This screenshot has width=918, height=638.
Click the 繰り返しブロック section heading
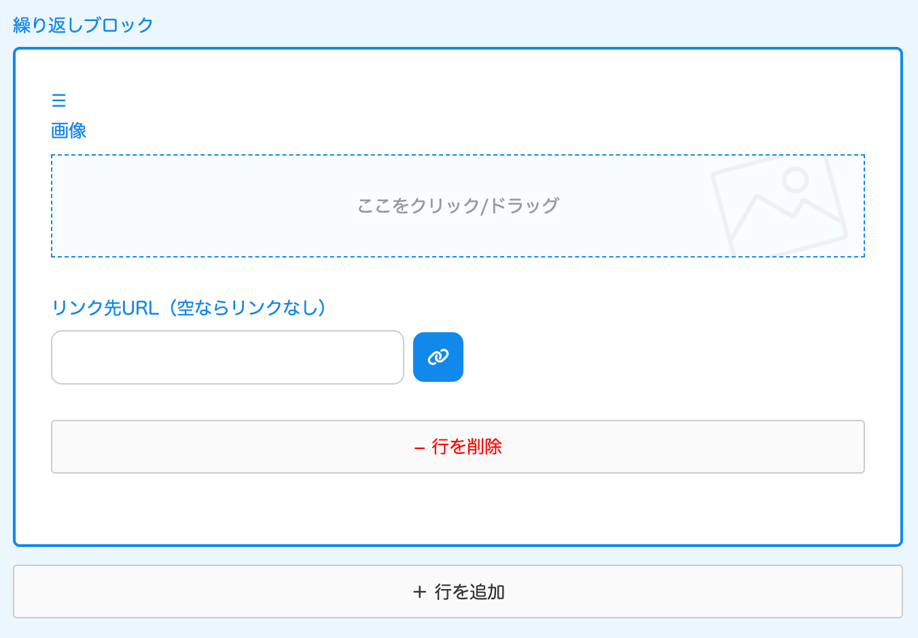84,25
